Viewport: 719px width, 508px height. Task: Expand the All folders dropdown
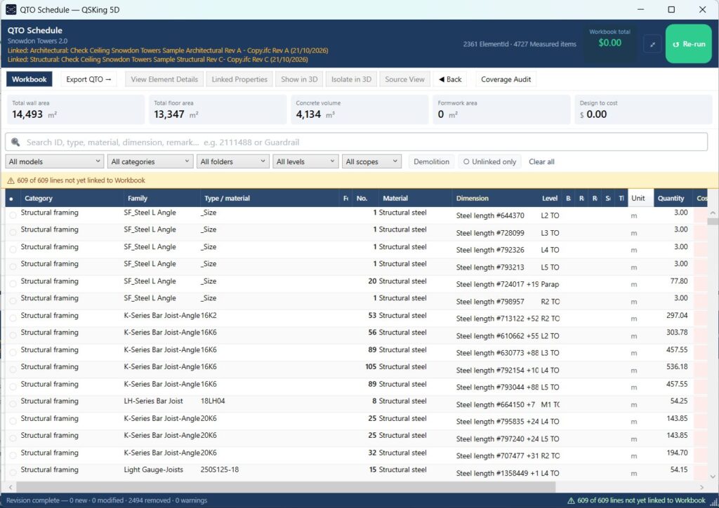click(233, 161)
